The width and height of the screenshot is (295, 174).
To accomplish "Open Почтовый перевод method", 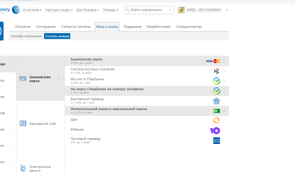I will tap(147, 141).
